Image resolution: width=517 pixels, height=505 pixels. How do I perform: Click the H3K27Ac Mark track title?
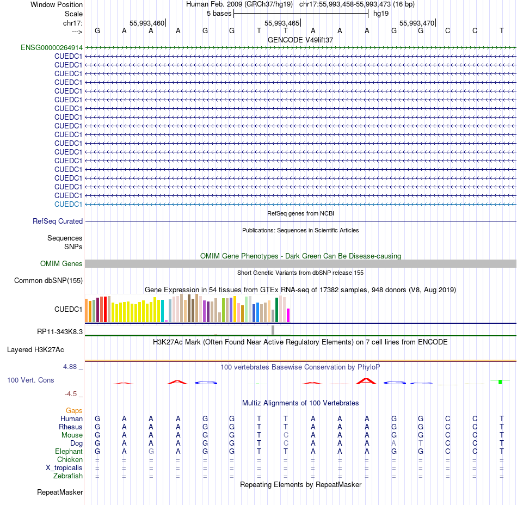click(x=300, y=342)
